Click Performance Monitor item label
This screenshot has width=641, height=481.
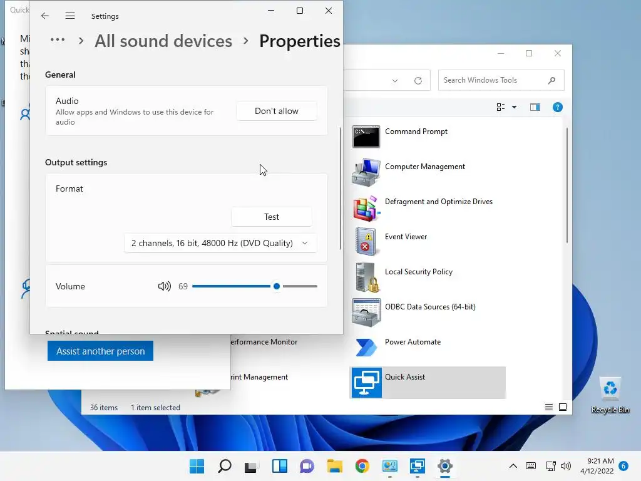(264, 342)
